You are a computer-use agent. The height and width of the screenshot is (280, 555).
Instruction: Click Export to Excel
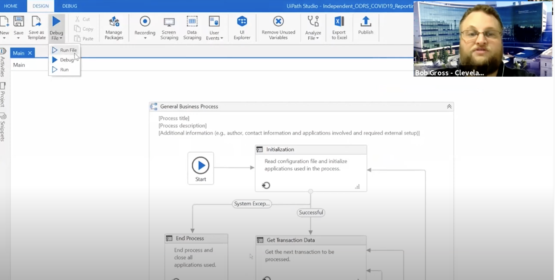[339, 28]
